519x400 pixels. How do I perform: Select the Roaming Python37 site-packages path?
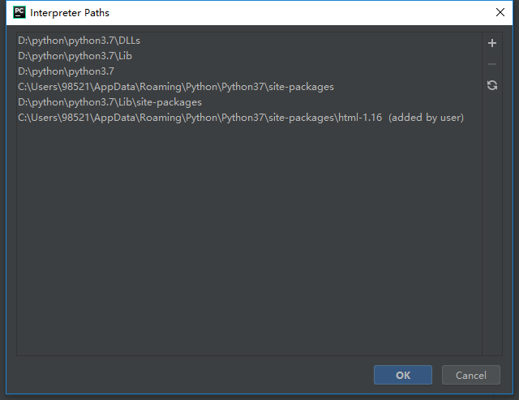click(x=249, y=87)
